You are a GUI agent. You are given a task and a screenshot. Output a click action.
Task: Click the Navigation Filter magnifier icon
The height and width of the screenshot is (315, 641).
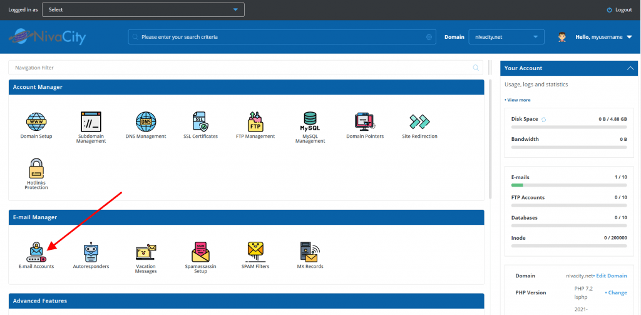476,68
